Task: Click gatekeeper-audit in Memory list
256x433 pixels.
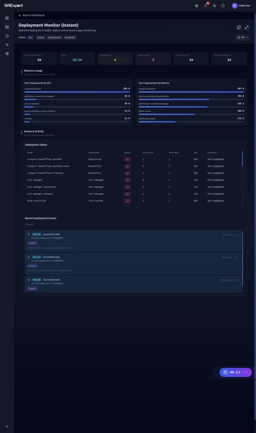Action: 147,118
